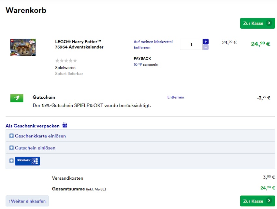Viewport: 277px width, 209px height.
Task: Increase quantity with the plus stepper
Action: pos(206,42)
